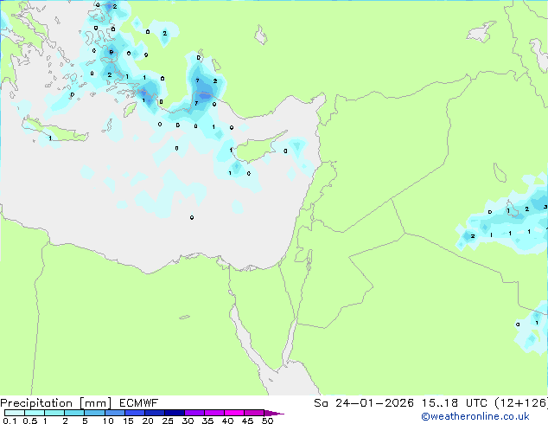The height and width of the screenshot is (424, 548).
Task: Click the island of Rhodes on the map
Action: point(130,110)
